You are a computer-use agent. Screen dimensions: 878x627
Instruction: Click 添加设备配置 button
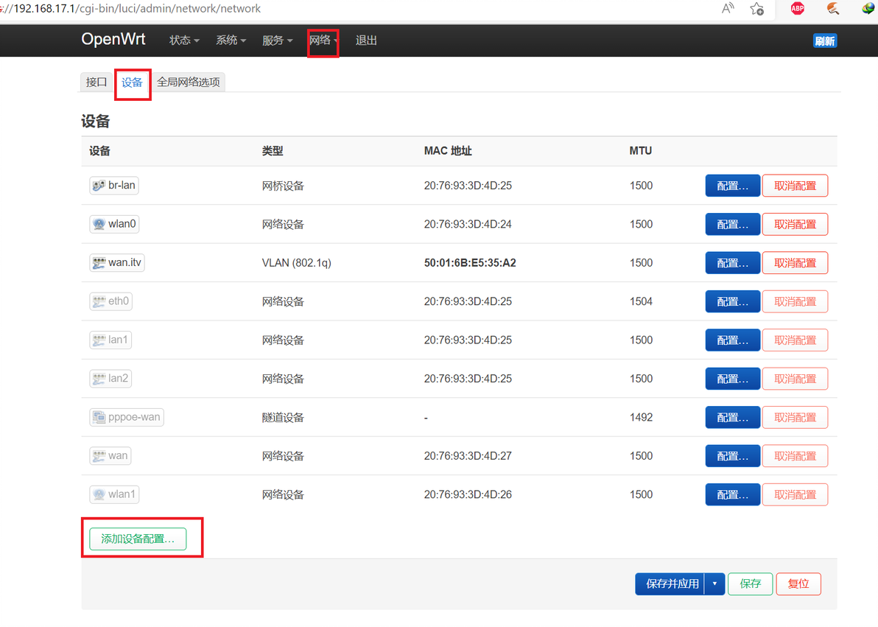coord(138,539)
